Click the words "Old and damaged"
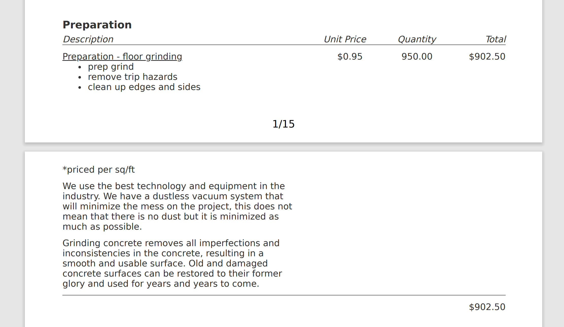The image size is (564, 327). pos(228,263)
